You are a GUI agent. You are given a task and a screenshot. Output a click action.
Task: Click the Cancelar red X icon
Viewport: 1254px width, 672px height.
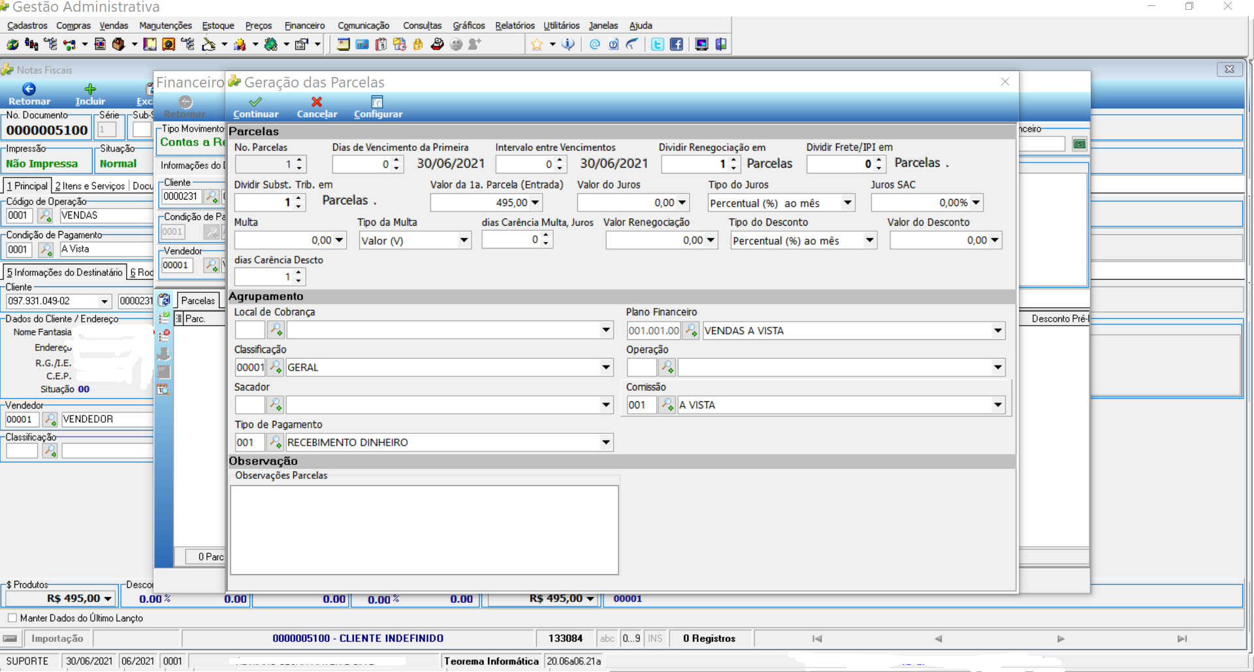point(317,102)
